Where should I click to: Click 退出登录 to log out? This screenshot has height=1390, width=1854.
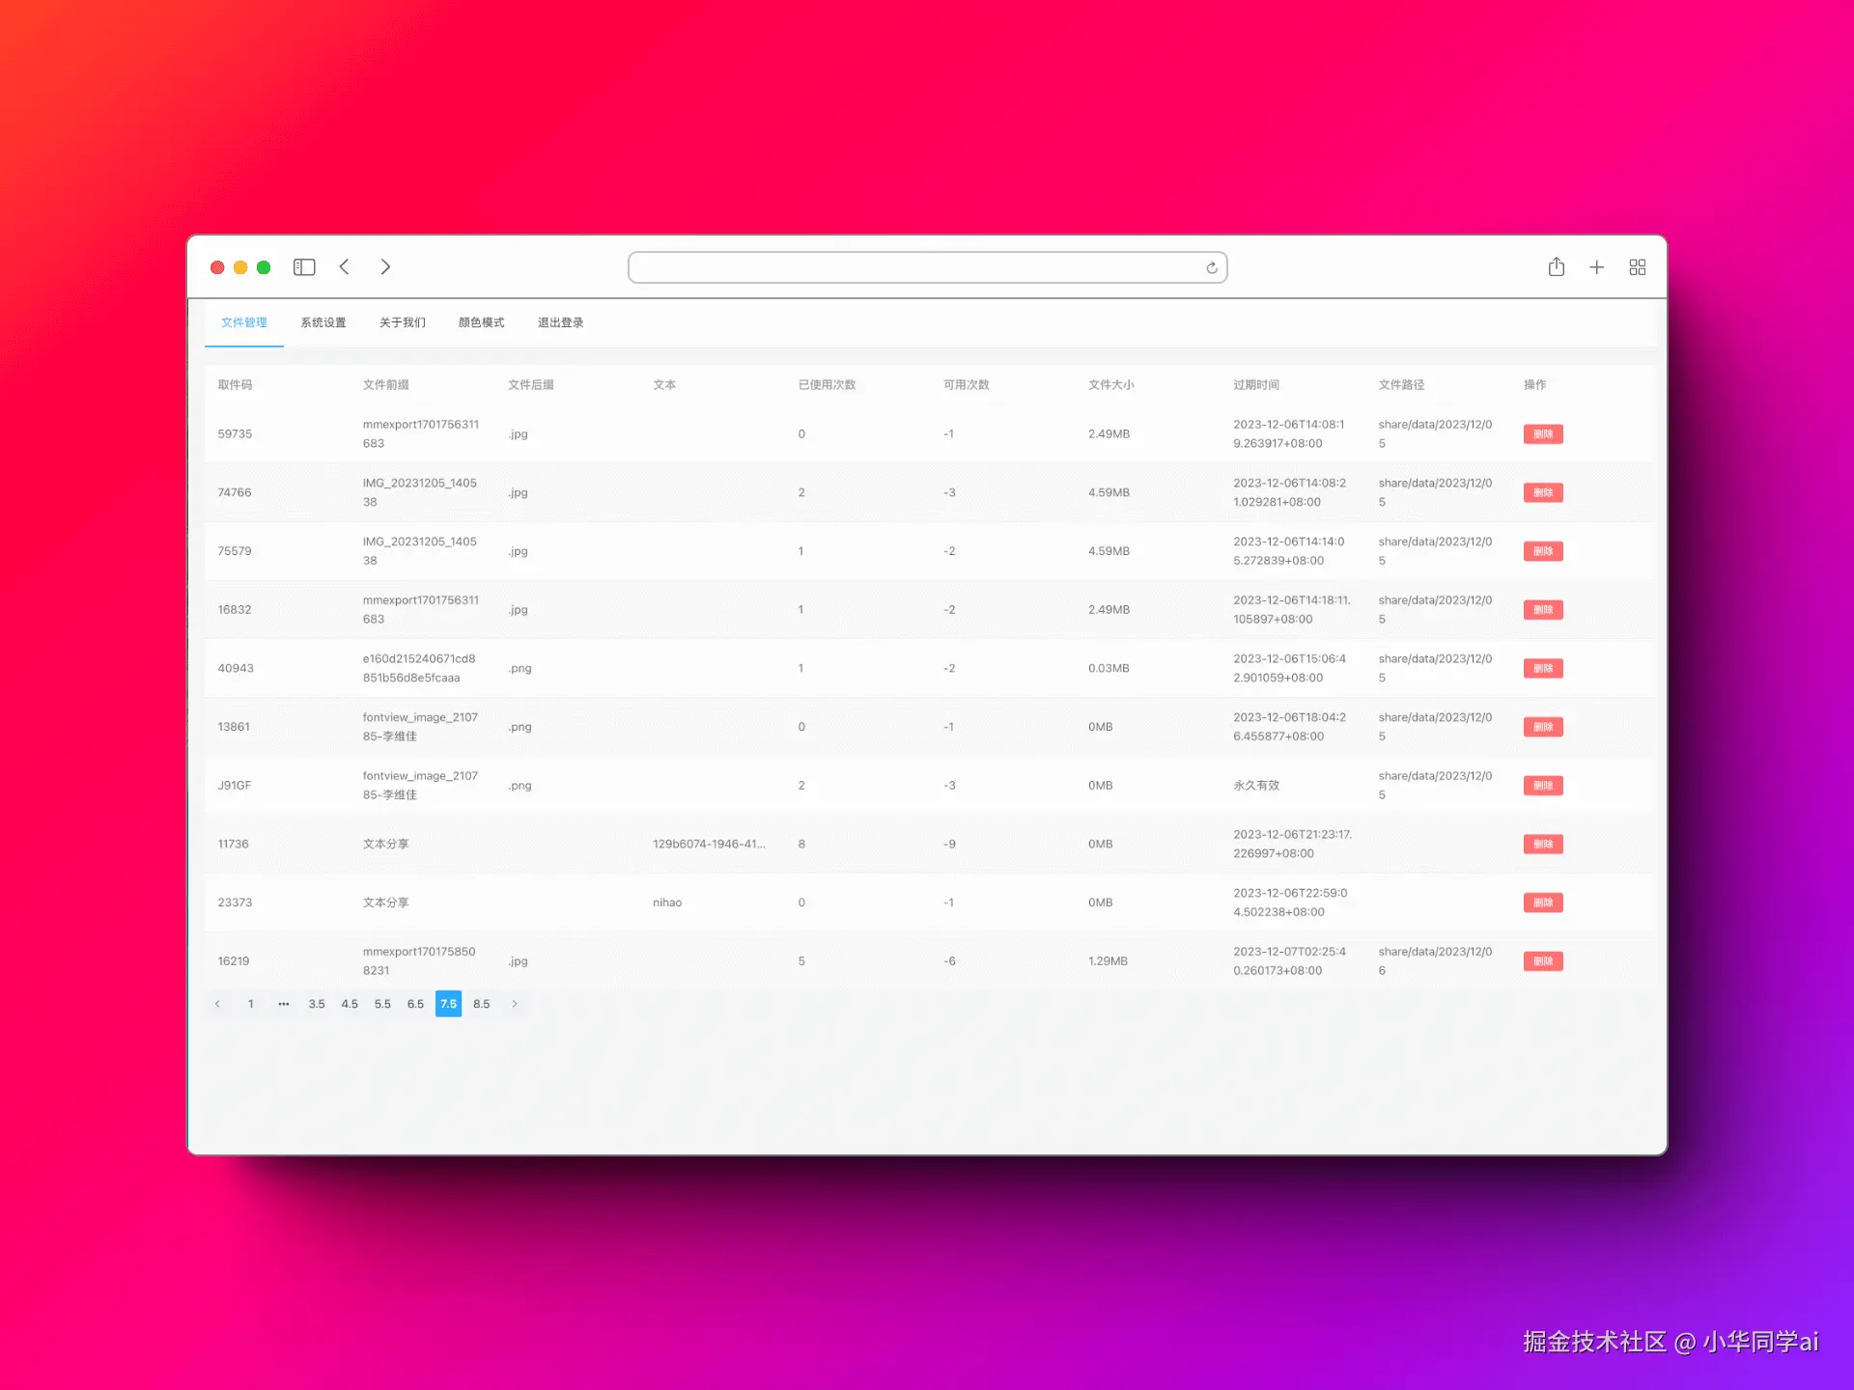(x=560, y=322)
